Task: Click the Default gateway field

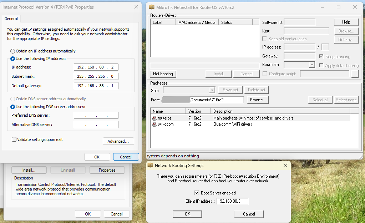Action: (x=96, y=86)
